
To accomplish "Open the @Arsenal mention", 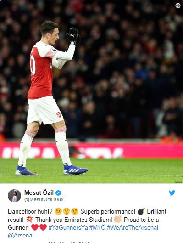I will point(21,235).
